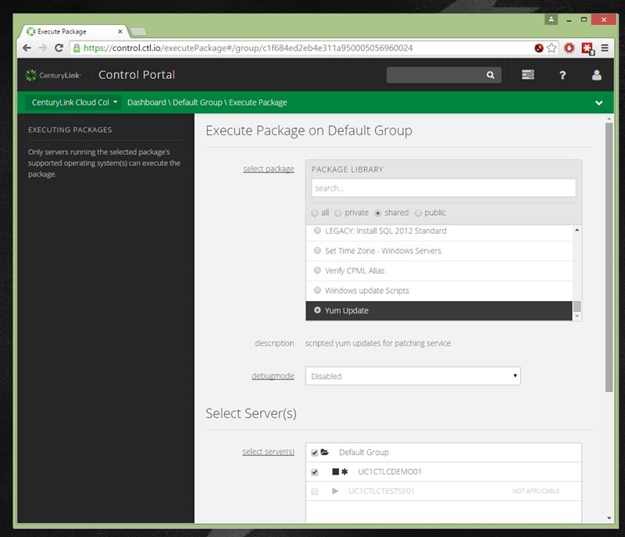Click 'scripted yum updates for patching service' text
This screenshot has height=537, width=625.
378,343
